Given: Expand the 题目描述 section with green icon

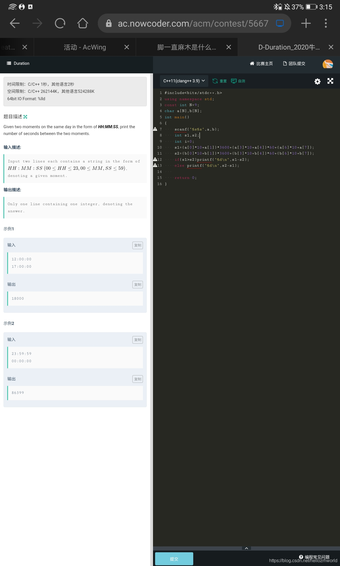Looking at the screenshot, I should tap(25, 117).
